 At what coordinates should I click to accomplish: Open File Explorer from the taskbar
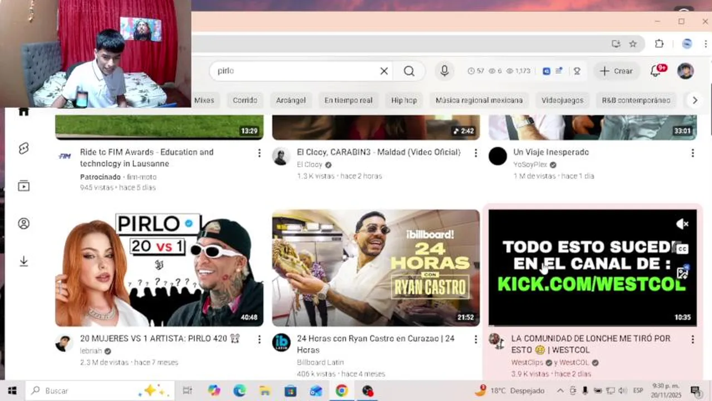tap(265, 391)
